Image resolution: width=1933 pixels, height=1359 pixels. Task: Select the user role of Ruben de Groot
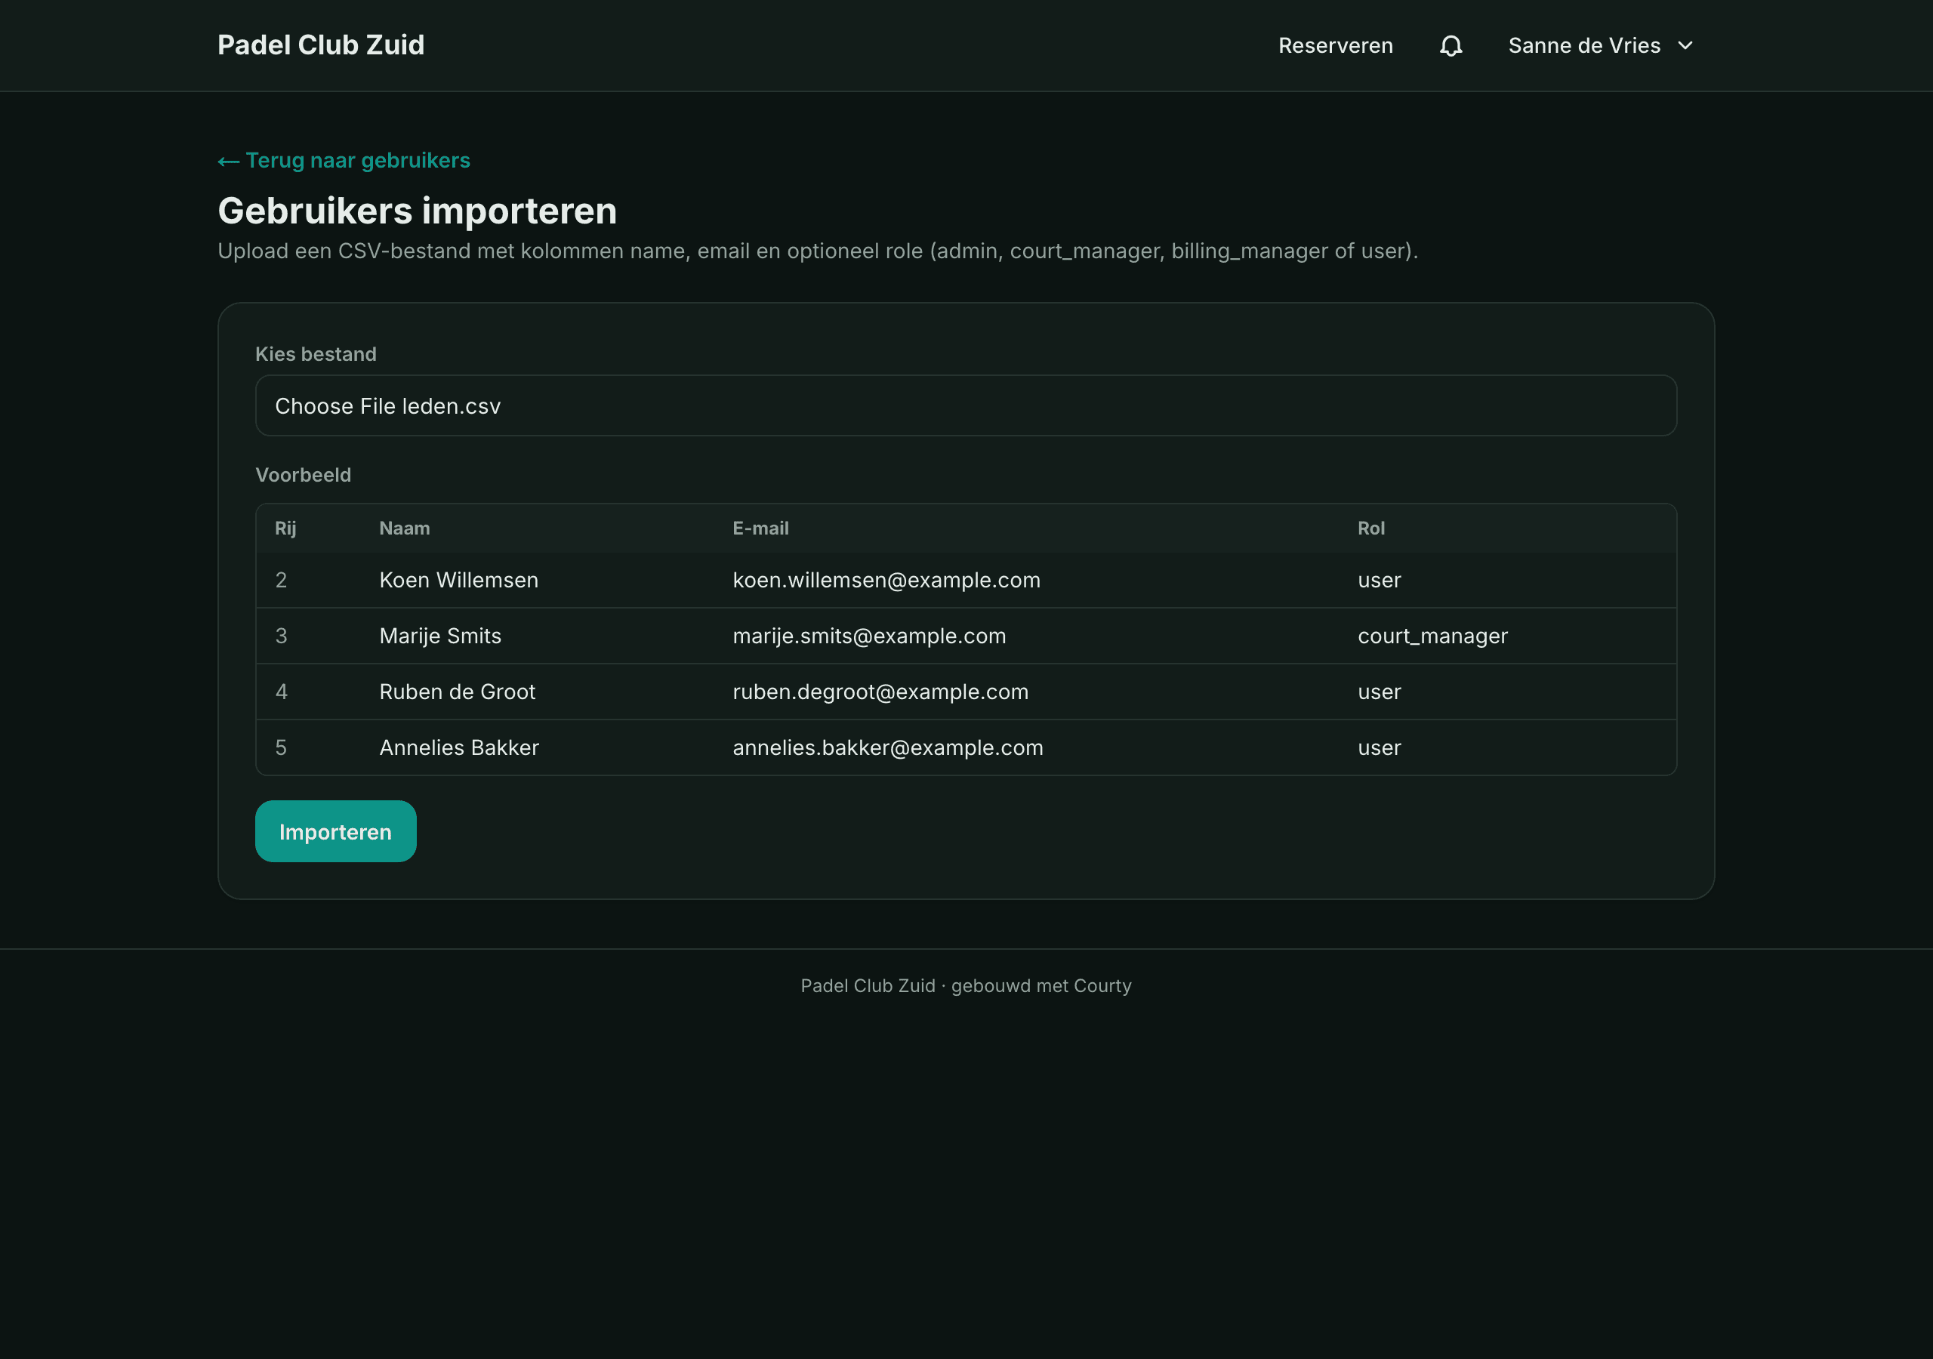coord(1379,692)
